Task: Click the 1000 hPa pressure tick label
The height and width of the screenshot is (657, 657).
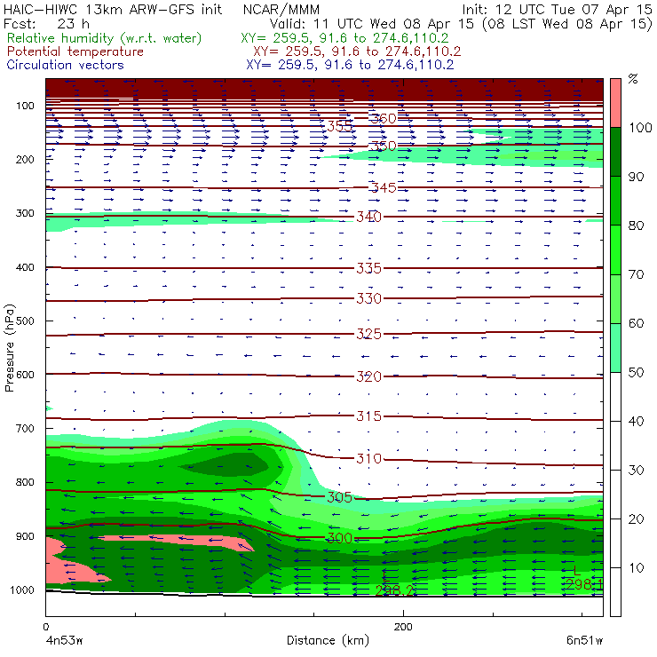Action: tap(22, 590)
